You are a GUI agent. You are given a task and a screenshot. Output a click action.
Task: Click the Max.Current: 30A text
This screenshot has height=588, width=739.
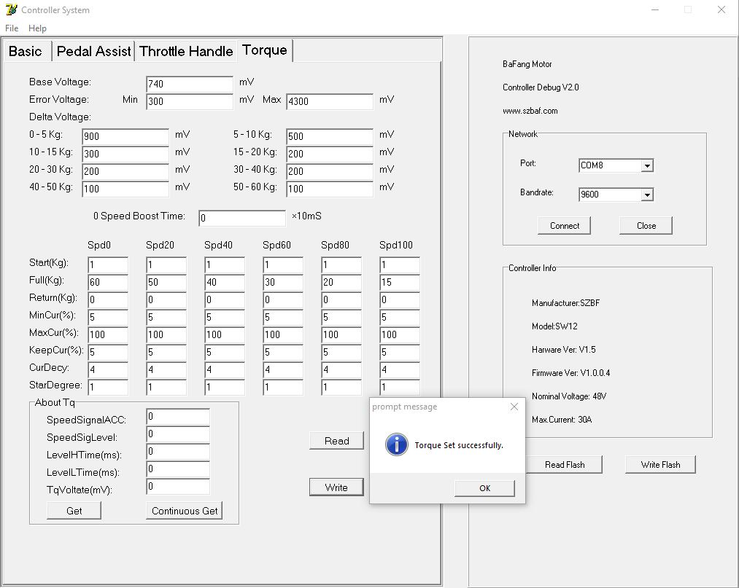562,420
